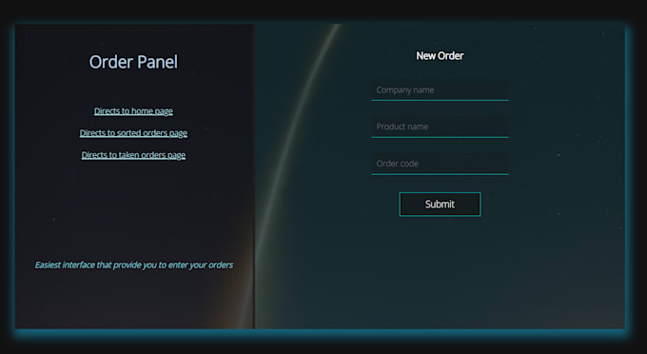Submit the new order form
The height and width of the screenshot is (354, 647).
[440, 205]
